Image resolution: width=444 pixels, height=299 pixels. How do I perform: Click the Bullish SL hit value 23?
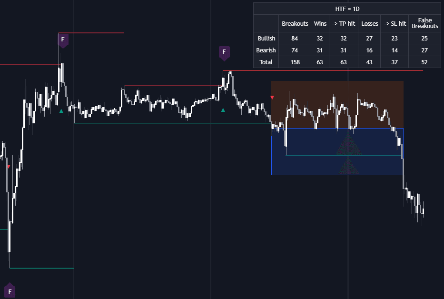pyautogui.click(x=395, y=38)
